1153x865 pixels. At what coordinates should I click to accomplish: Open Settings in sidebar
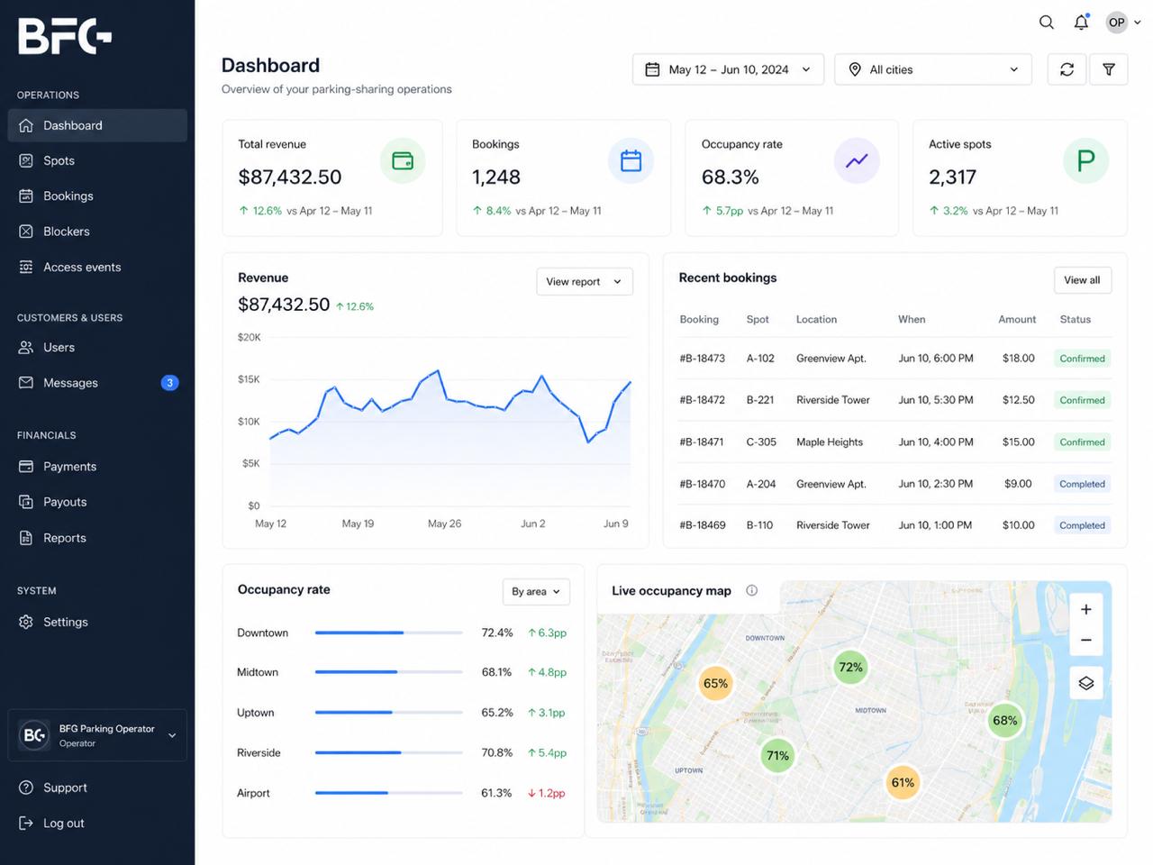tap(97, 622)
